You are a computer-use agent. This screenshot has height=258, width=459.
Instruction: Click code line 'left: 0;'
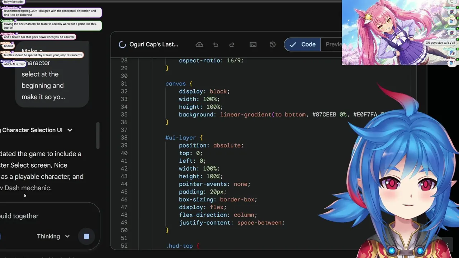pos(193,161)
